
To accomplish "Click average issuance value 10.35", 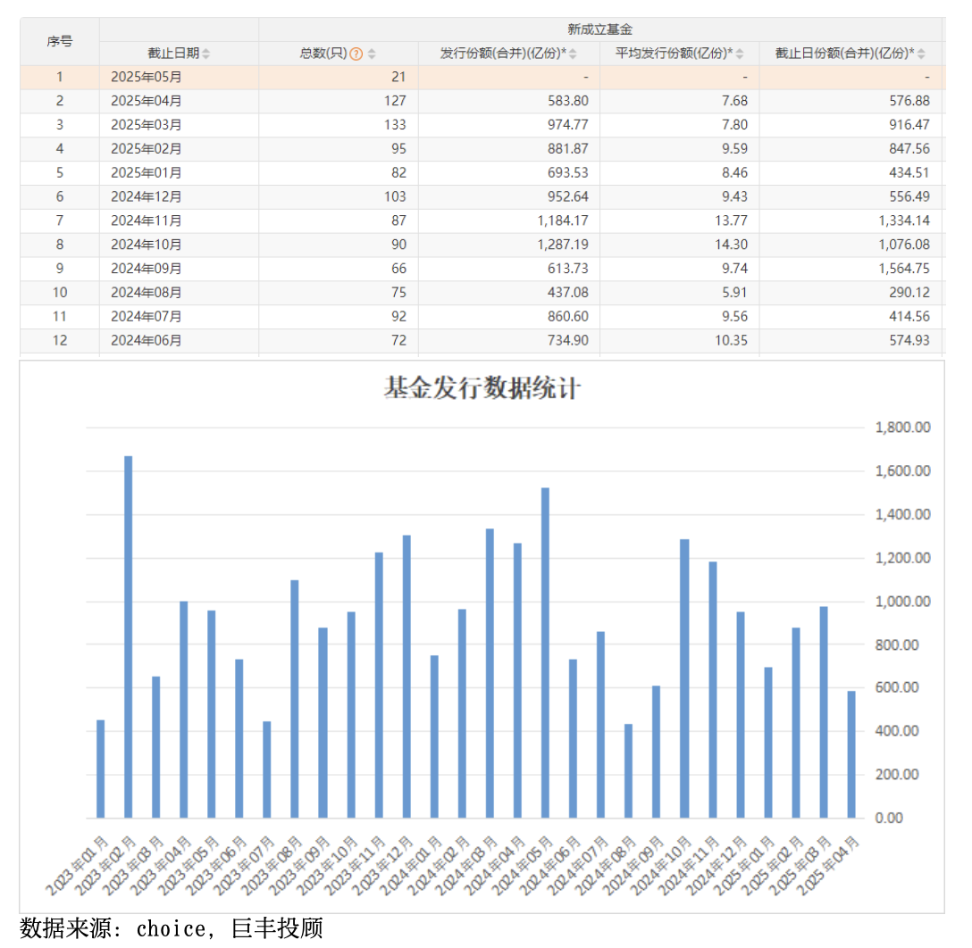I will [x=732, y=340].
